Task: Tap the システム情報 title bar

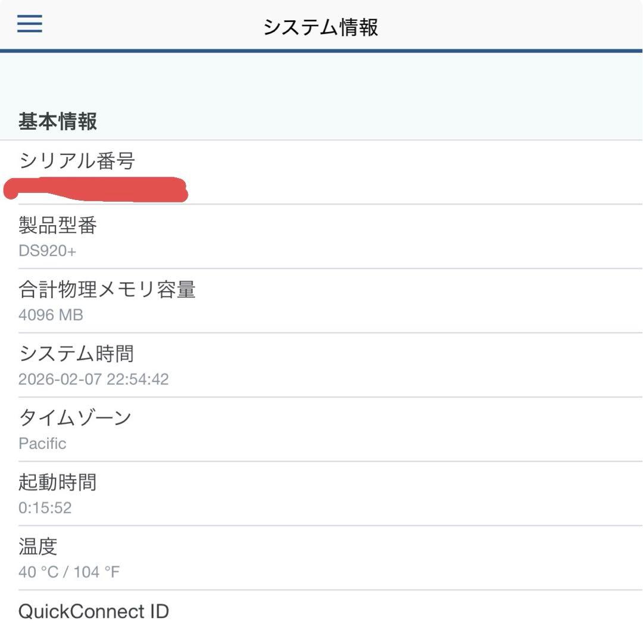Action: pos(321,26)
